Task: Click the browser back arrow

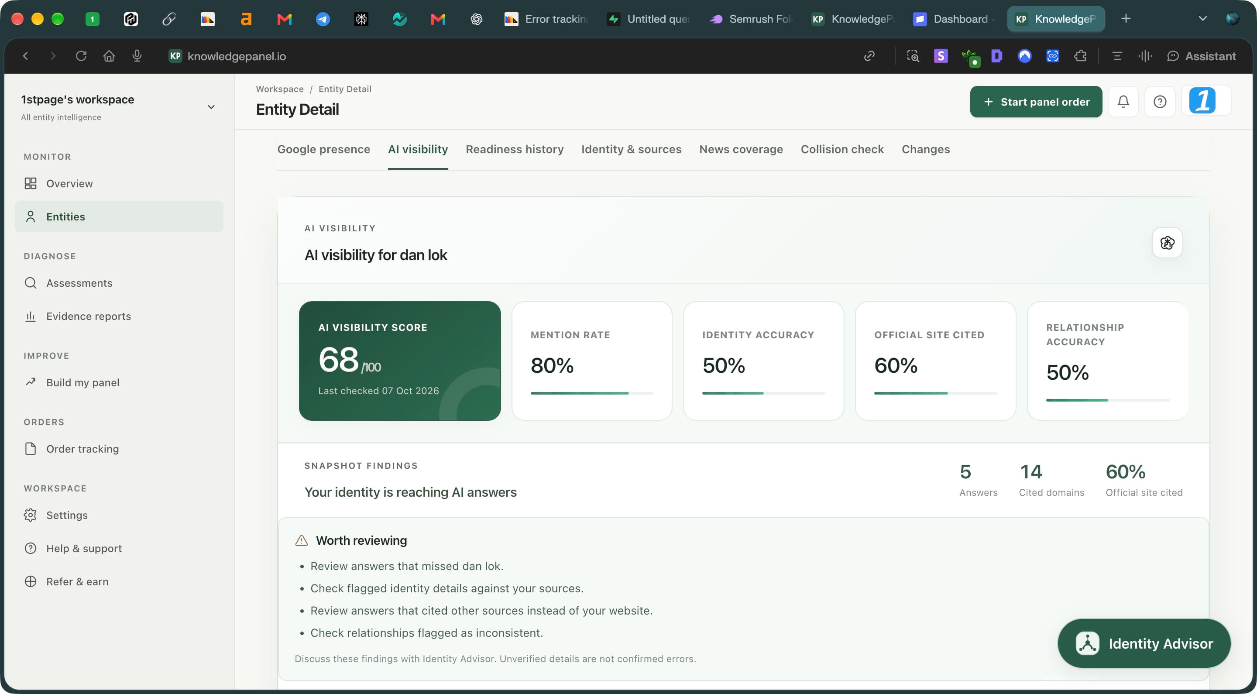Action: pyautogui.click(x=25, y=56)
